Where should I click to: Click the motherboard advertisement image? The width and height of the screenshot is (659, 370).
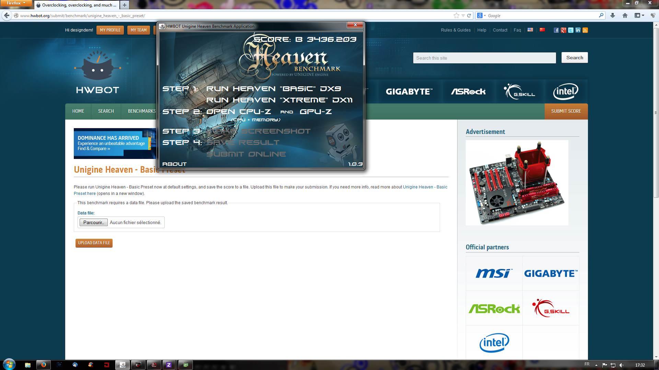pos(517,183)
